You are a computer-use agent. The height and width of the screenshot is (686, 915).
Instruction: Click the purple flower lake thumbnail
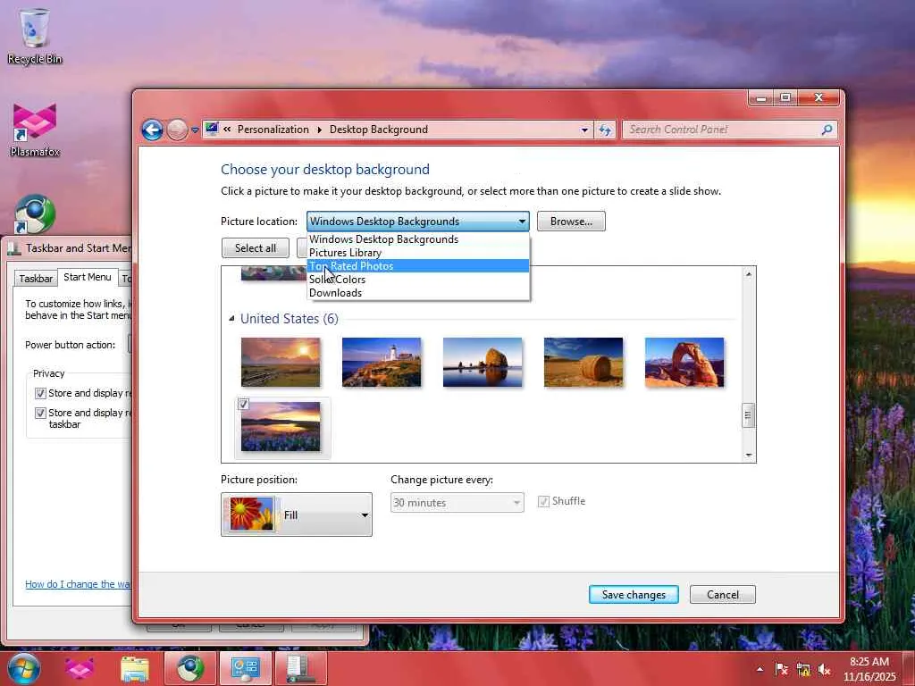[x=281, y=426]
